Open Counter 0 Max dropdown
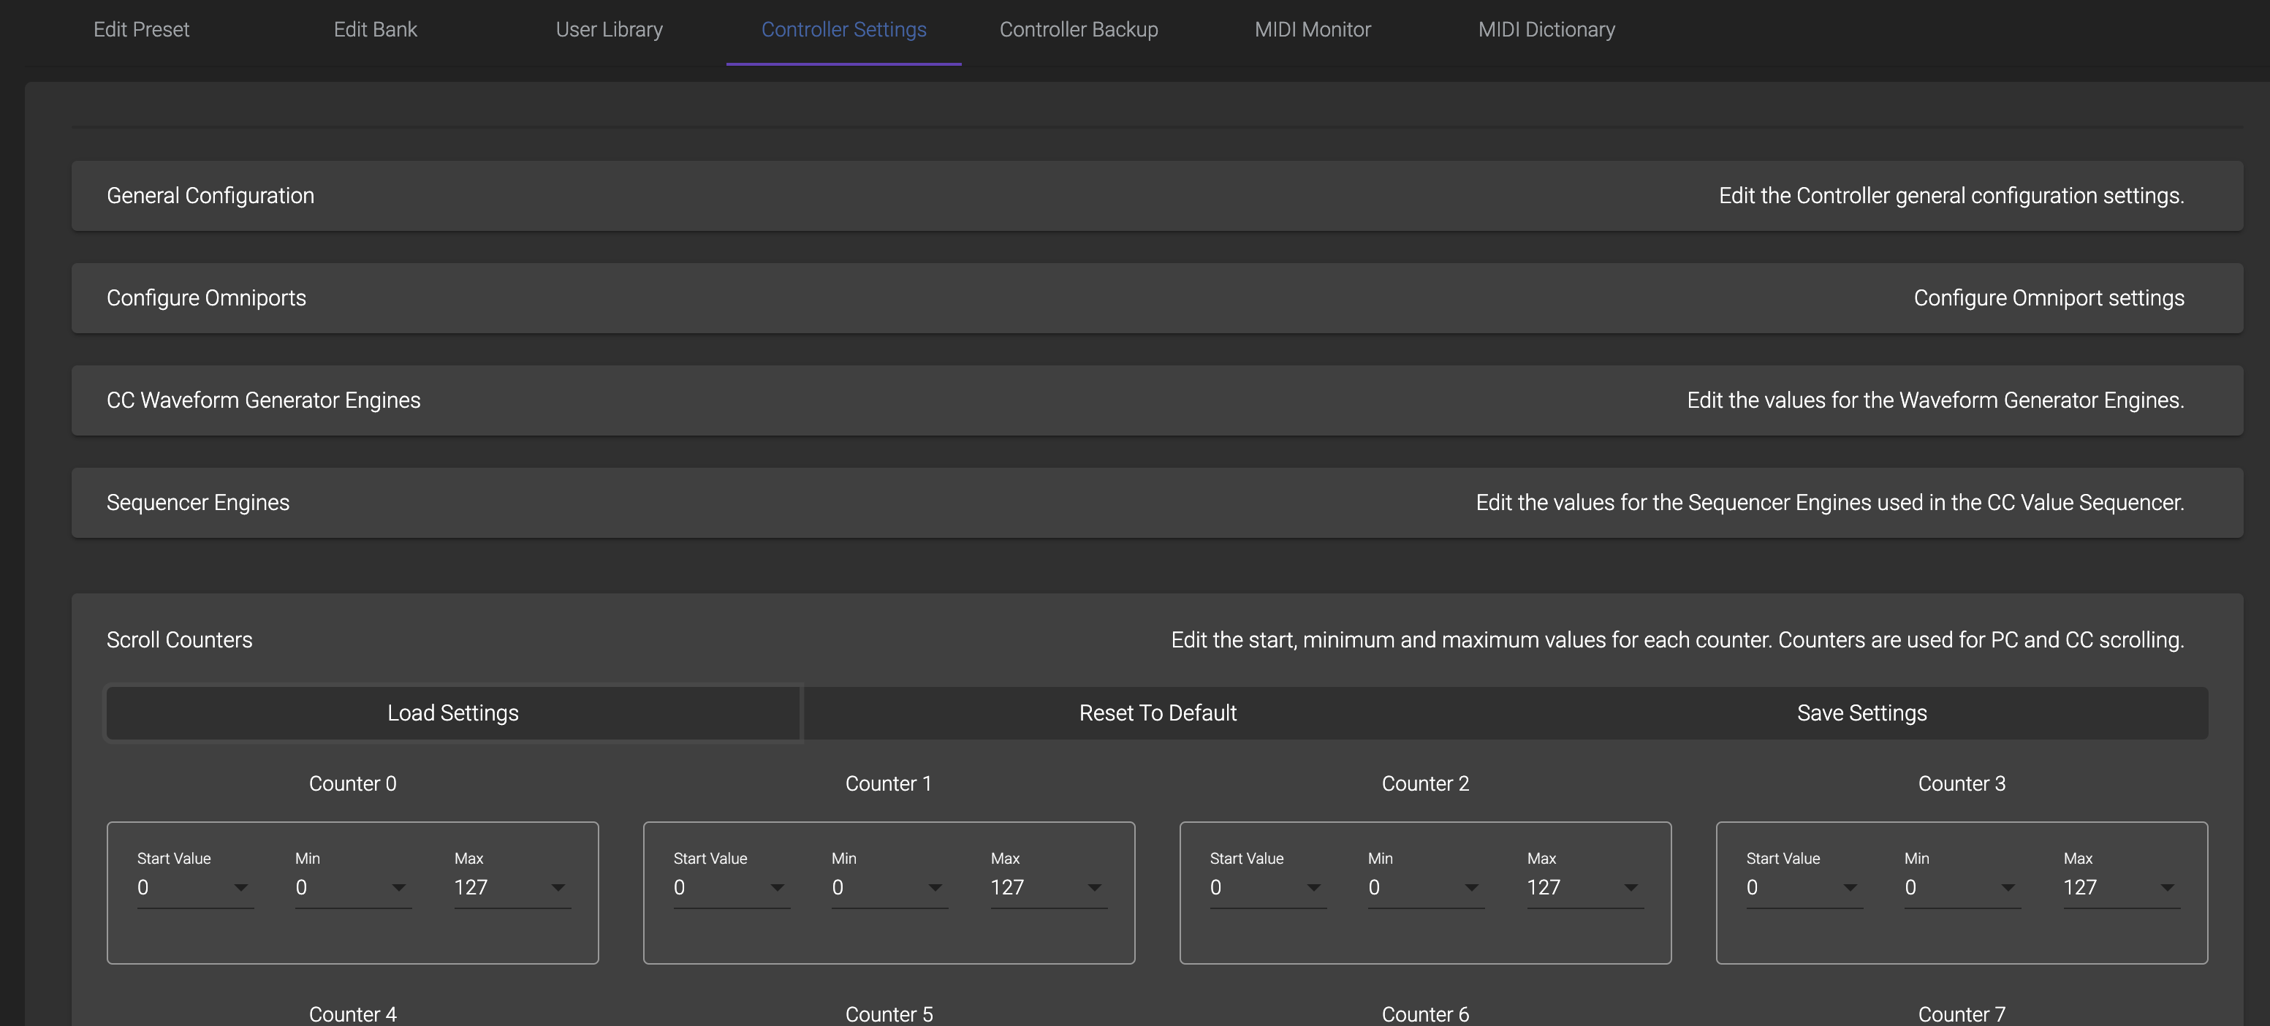 [x=512, y=889]
